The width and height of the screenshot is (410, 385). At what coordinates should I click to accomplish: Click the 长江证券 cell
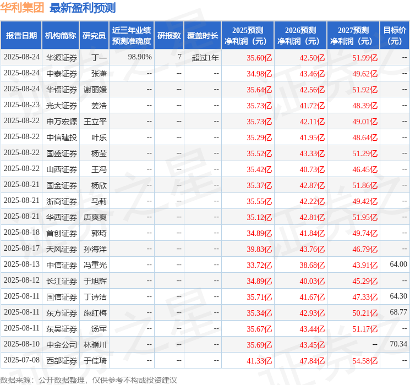pos(62,281)
